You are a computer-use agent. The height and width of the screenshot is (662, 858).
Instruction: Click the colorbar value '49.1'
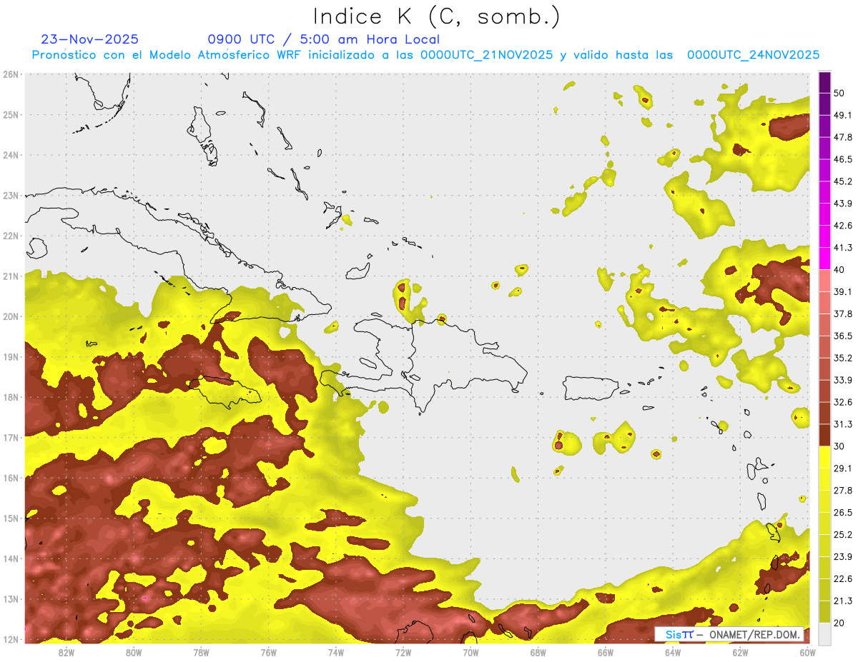842,115
